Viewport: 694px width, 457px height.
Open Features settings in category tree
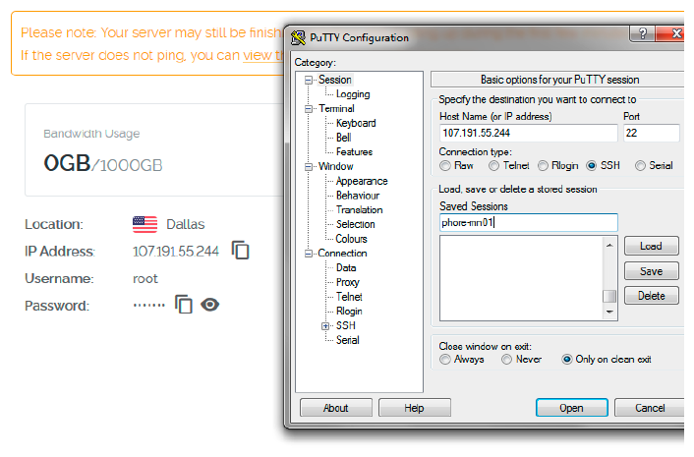354,151
